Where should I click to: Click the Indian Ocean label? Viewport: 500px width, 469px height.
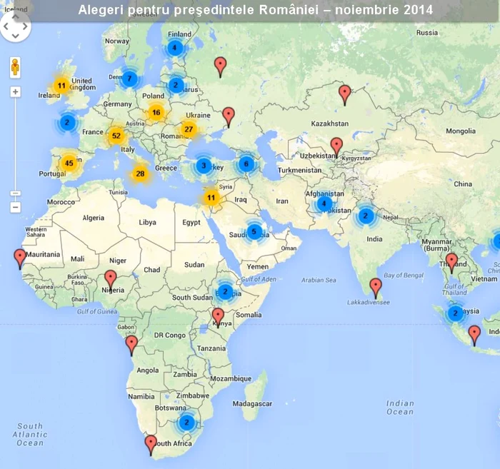400,408
